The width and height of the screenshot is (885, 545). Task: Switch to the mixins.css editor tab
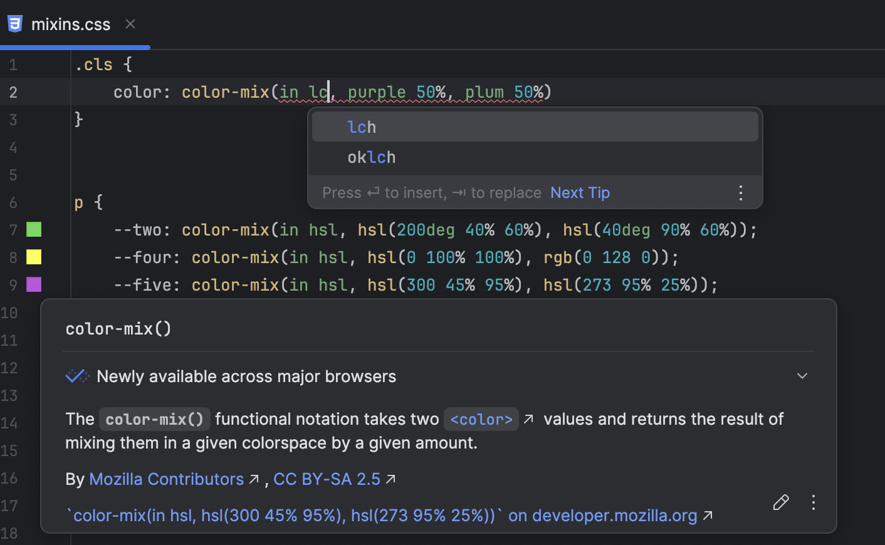71,24
